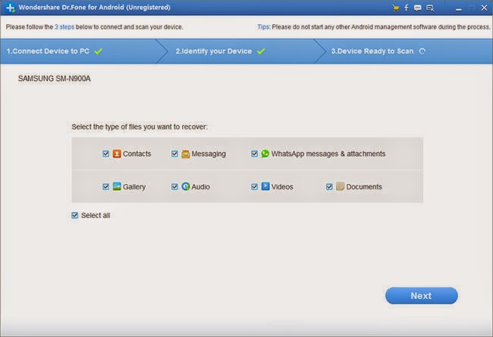Click the Documents folder icon
Viewport: 493px width, 337px height.
(341, 186)
